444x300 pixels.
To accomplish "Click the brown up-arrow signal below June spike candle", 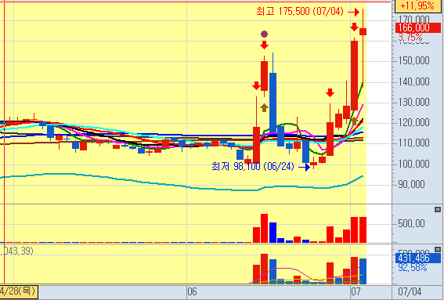I will (x=264, y=107).
